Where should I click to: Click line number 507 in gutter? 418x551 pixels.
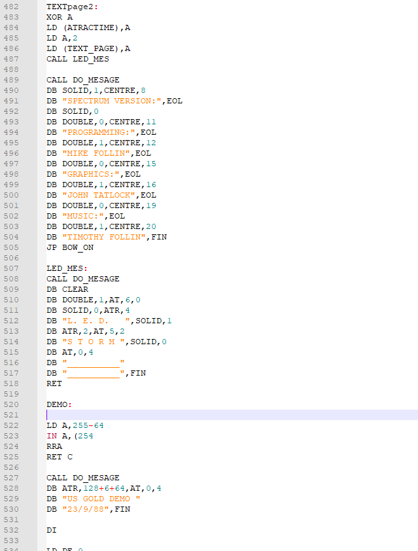coord(11,268)
